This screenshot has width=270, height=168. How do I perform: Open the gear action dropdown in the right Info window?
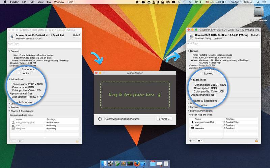[200, 141]
